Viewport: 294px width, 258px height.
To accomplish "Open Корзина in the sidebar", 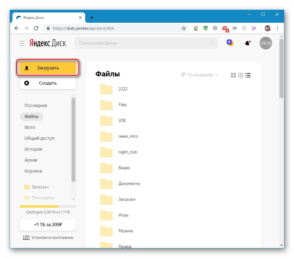I will (x=33, y=171).
